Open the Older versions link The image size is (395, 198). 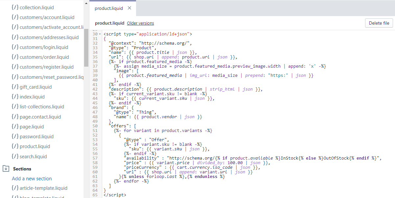(x=140, y=23)
